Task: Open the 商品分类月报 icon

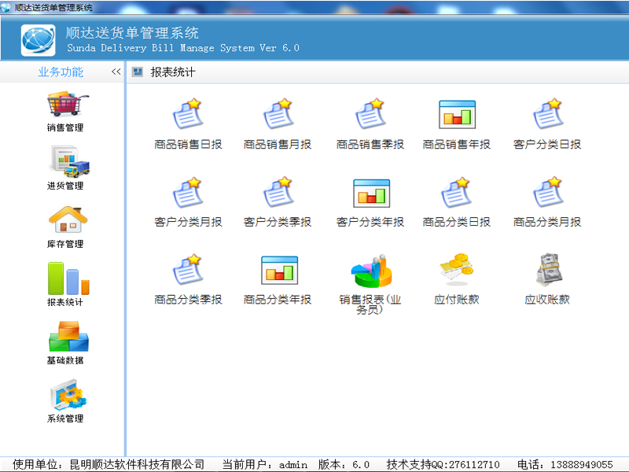Action: pos(547,194)
